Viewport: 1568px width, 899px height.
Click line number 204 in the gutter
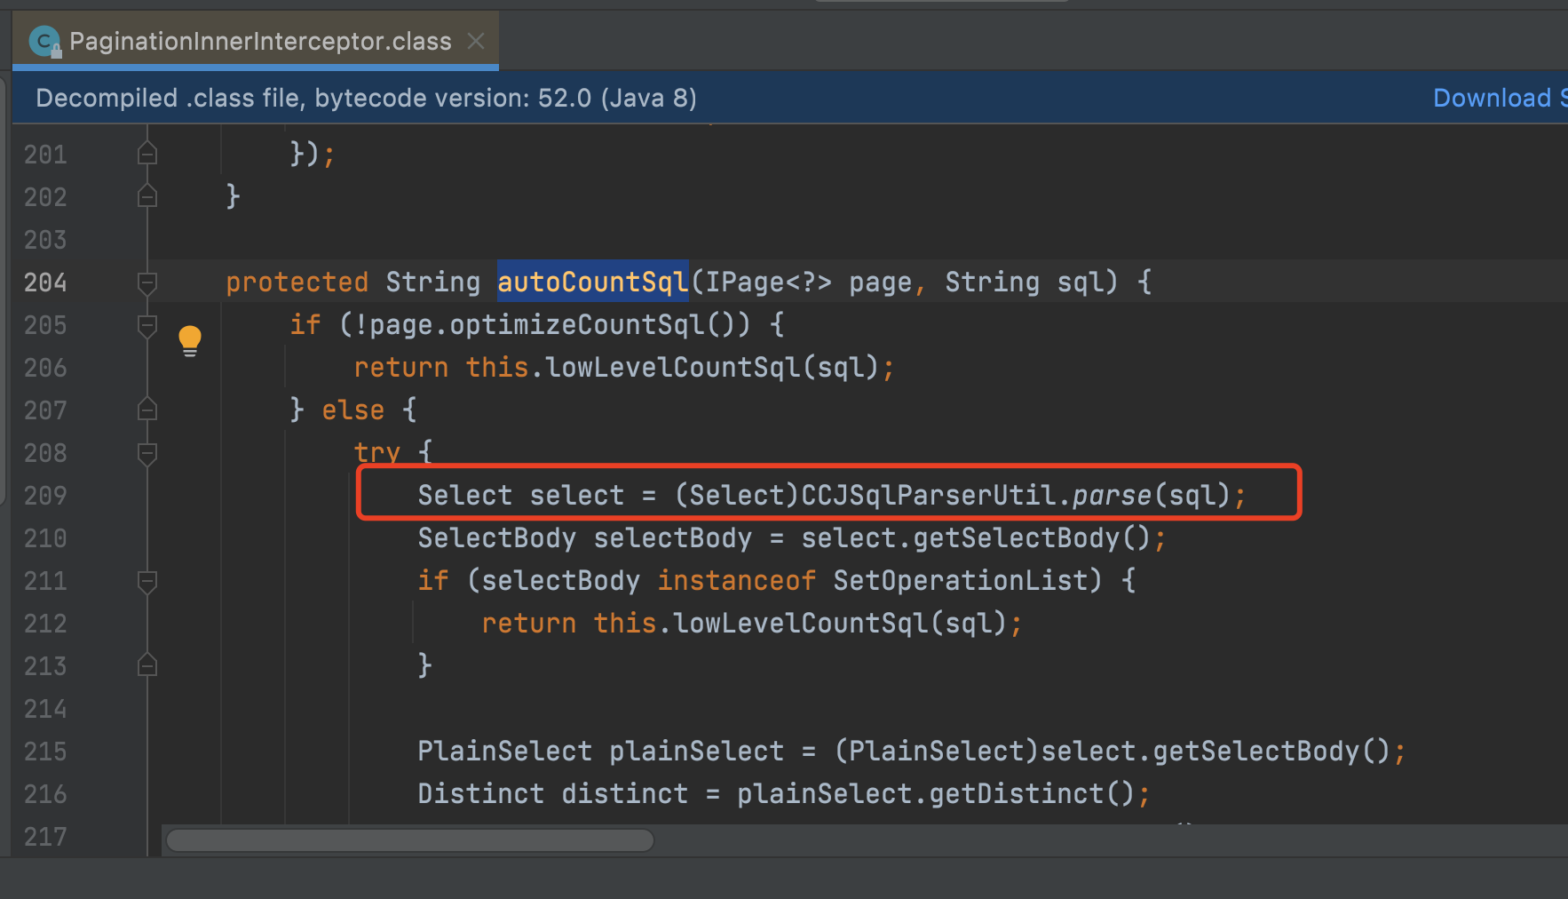coord(45,282)
